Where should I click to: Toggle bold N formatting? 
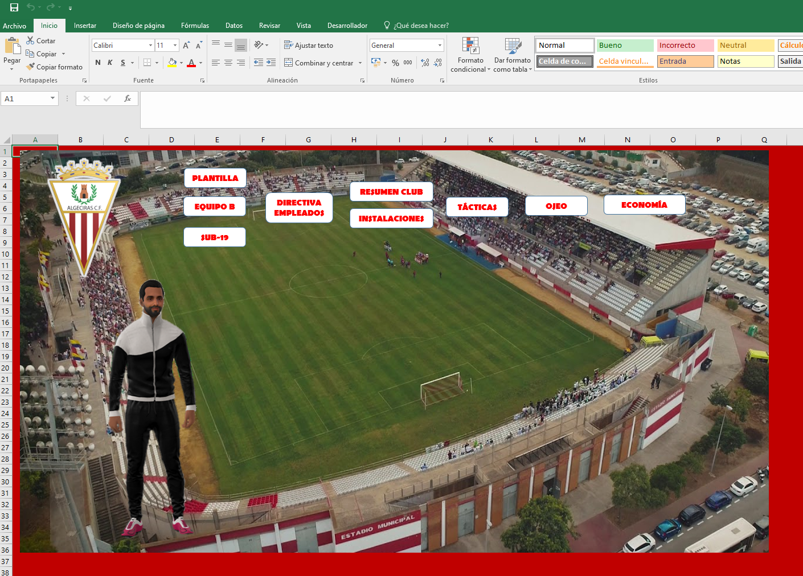pyautogui.click(x=98, y=63)
